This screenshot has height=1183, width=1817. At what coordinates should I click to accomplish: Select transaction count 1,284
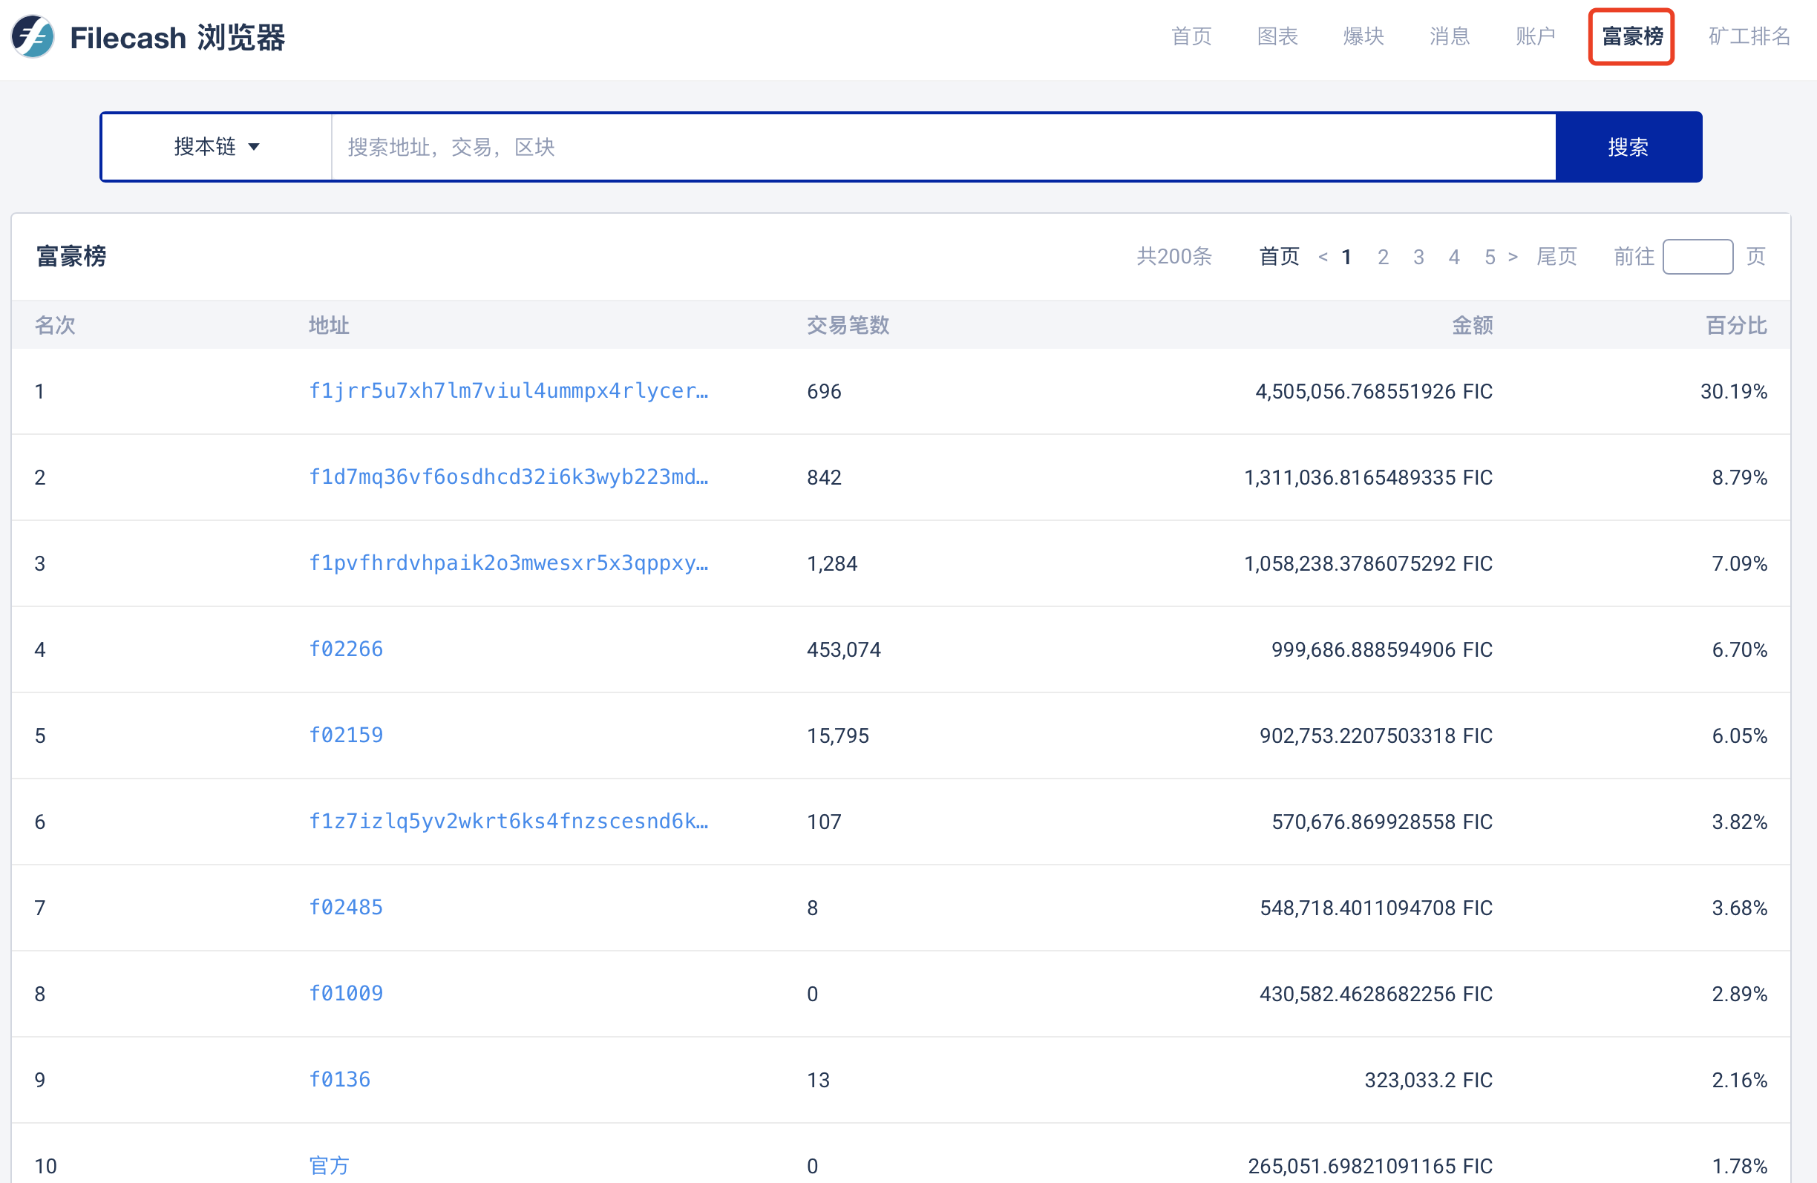(832, 564)
